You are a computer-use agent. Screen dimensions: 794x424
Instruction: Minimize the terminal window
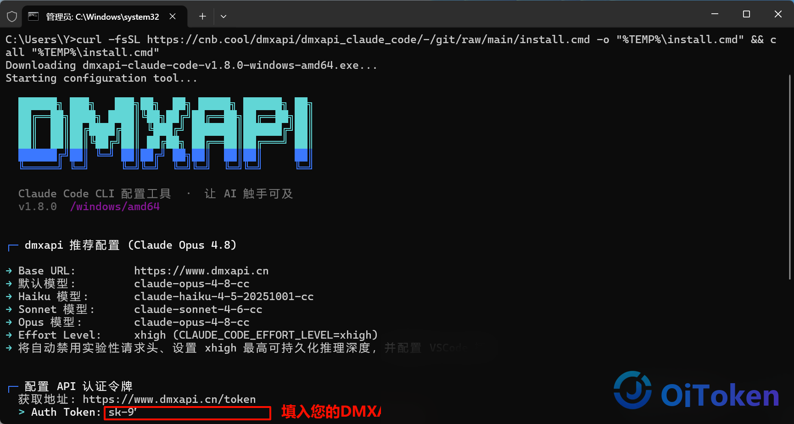pos(715,14)
